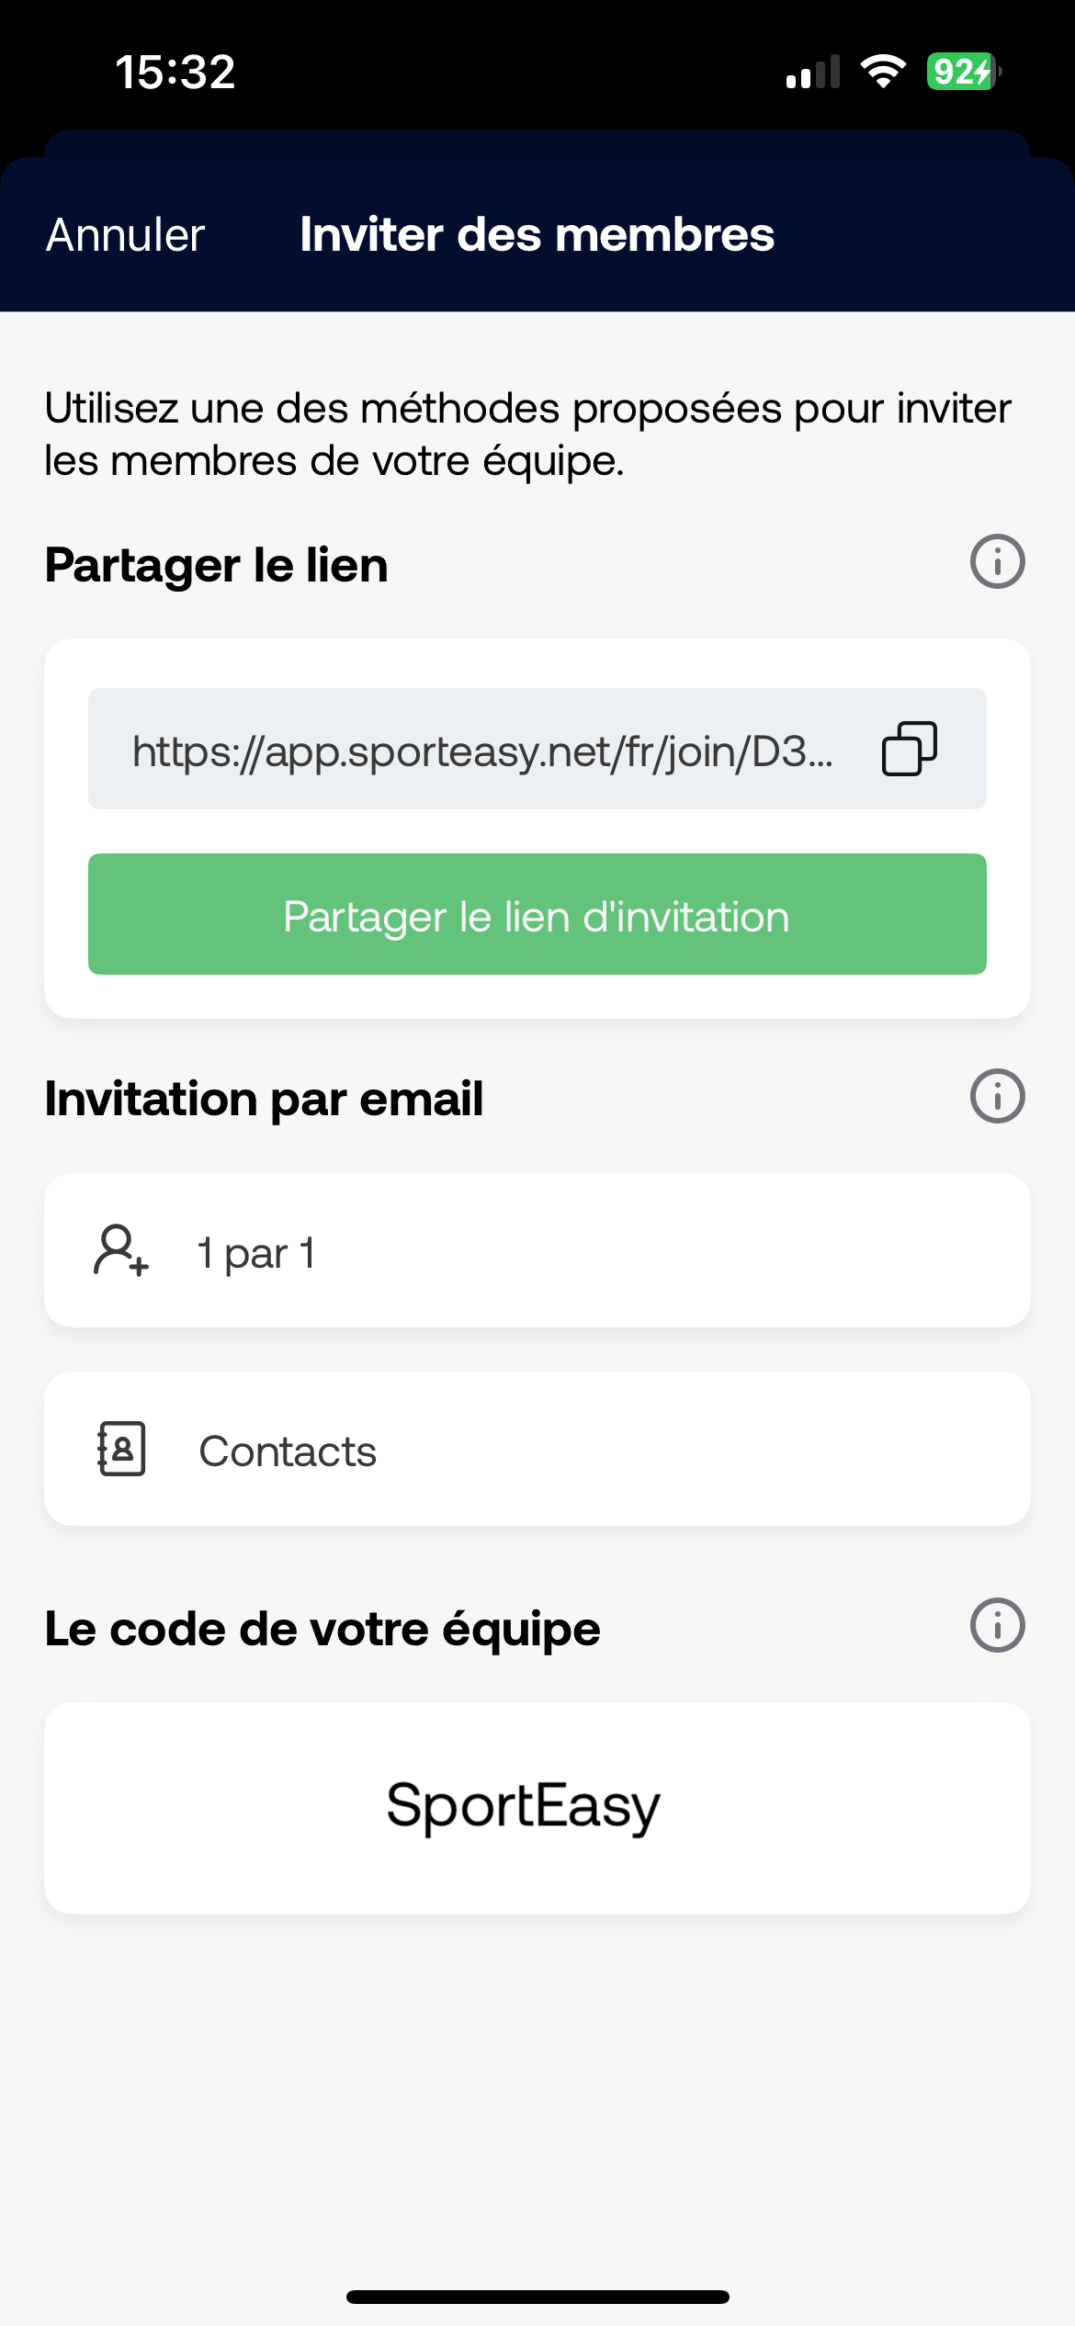The image size is (1075, 2326).
Task: Share via Partager le lien d'invitation button
Action: pos(537,914)
